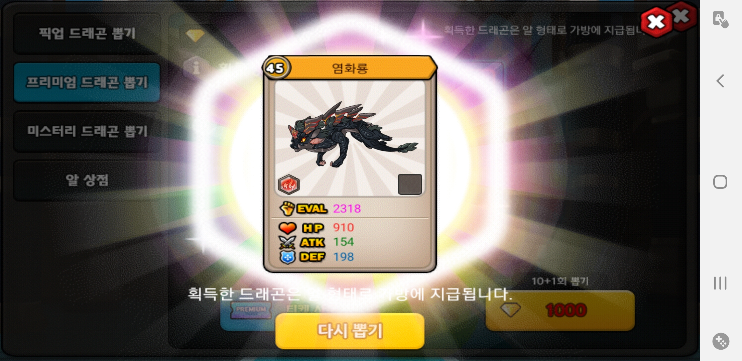Viewport: 742px width, 361px height.
Task: Tap the Android home button
Action: click(x=720, y=182)
